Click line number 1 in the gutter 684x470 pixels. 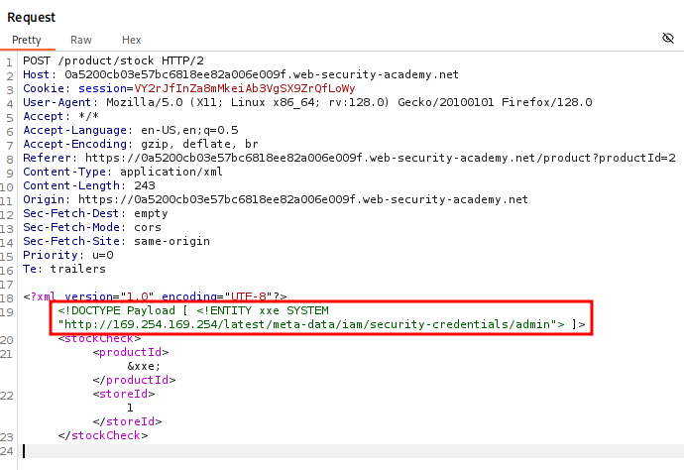(9, 62)
